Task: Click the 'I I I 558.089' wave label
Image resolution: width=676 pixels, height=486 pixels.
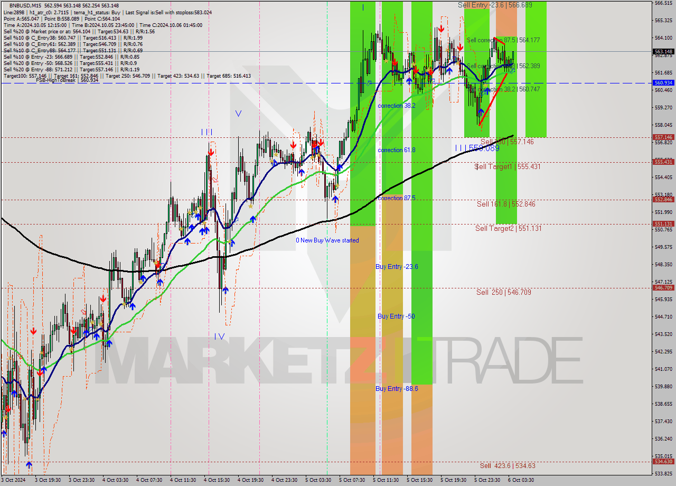Action: click(477, 148)
